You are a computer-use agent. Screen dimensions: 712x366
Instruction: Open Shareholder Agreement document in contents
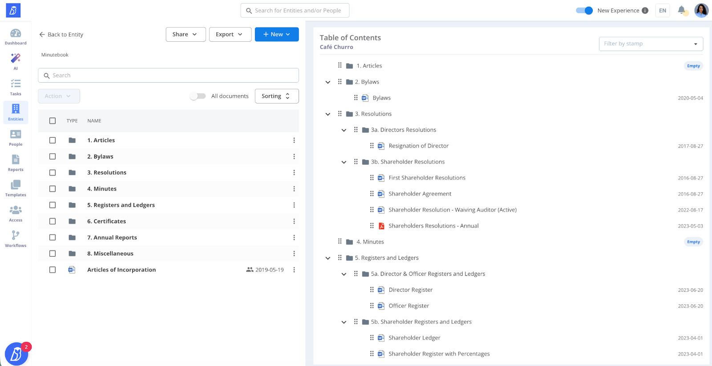point(420,194)
